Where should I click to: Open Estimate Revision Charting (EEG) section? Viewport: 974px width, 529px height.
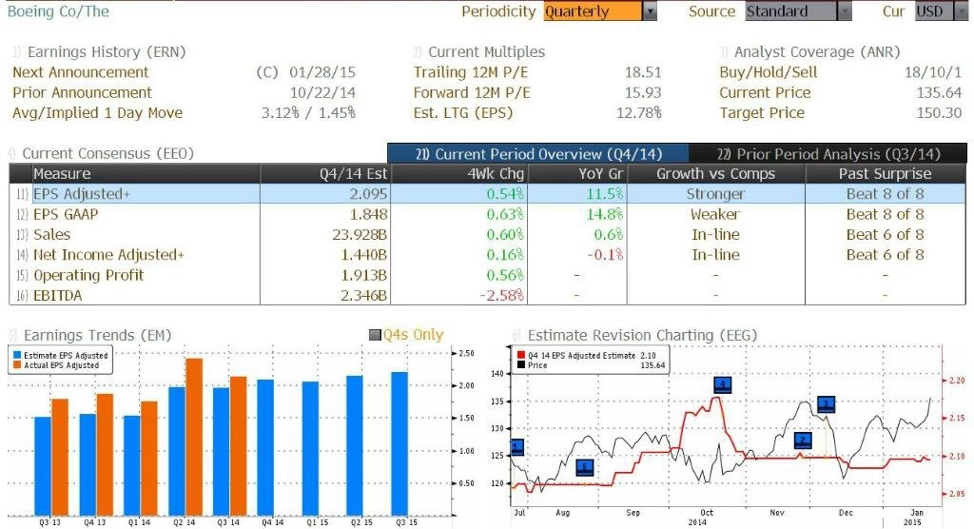point(642,336)
